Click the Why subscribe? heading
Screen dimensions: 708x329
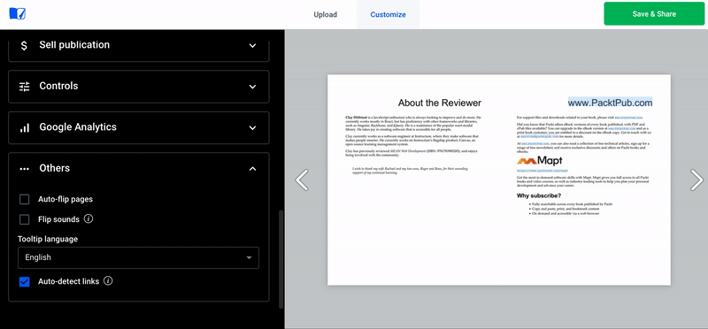(x=539, y=195)
